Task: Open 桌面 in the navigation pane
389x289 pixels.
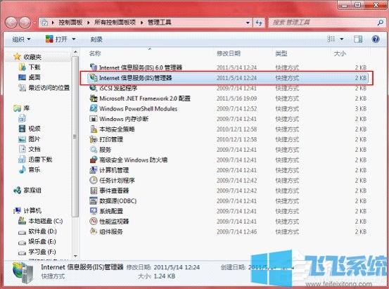Action: click(x=34, y=77)
